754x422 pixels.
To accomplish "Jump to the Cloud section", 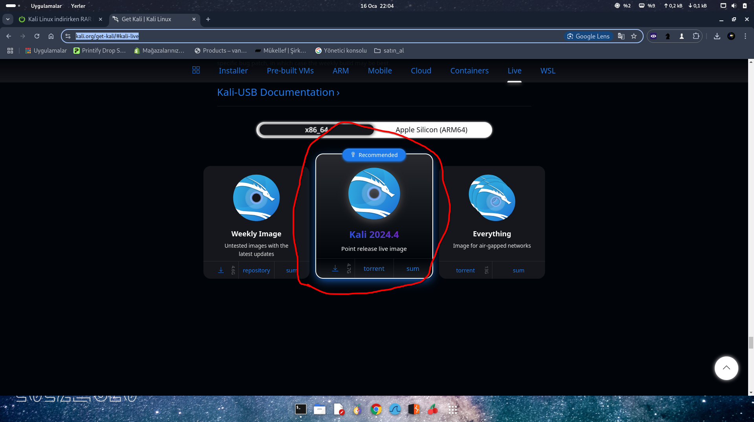I will (x=421, y=71).
